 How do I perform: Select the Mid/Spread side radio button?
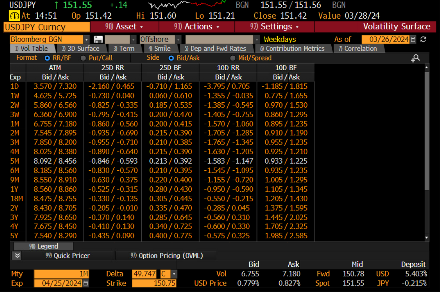point(233,58)
